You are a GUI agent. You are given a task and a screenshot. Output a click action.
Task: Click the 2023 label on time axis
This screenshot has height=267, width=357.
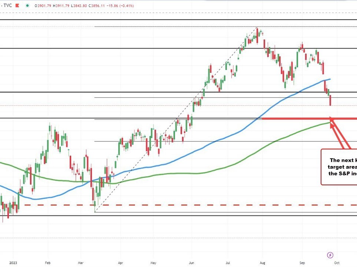pos(13,263)
